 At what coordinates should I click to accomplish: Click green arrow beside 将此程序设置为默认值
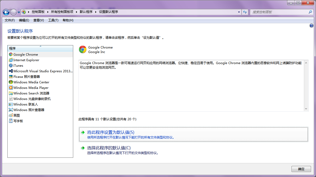pos(83,132)
